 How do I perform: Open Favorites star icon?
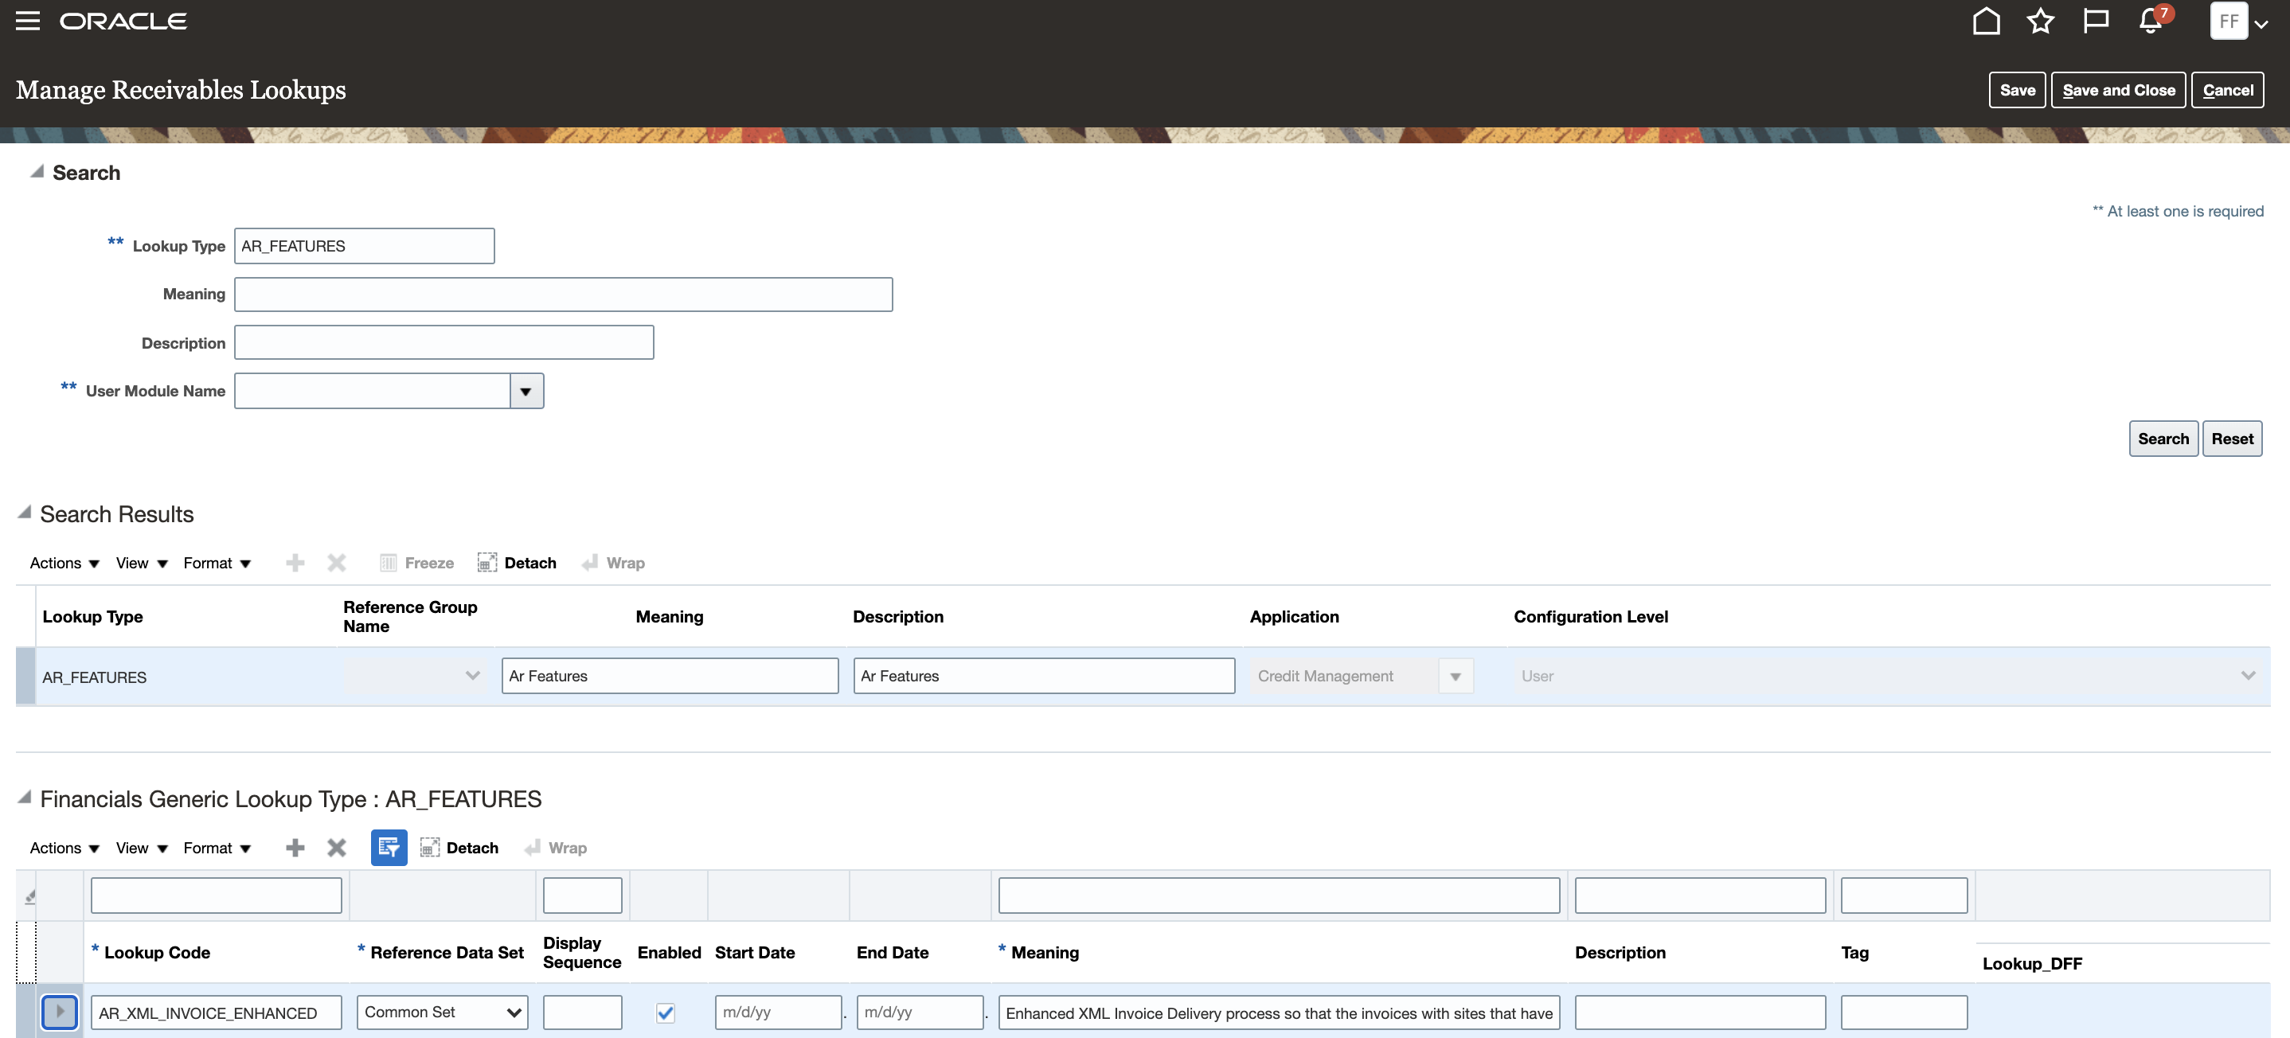(2040, 21)
